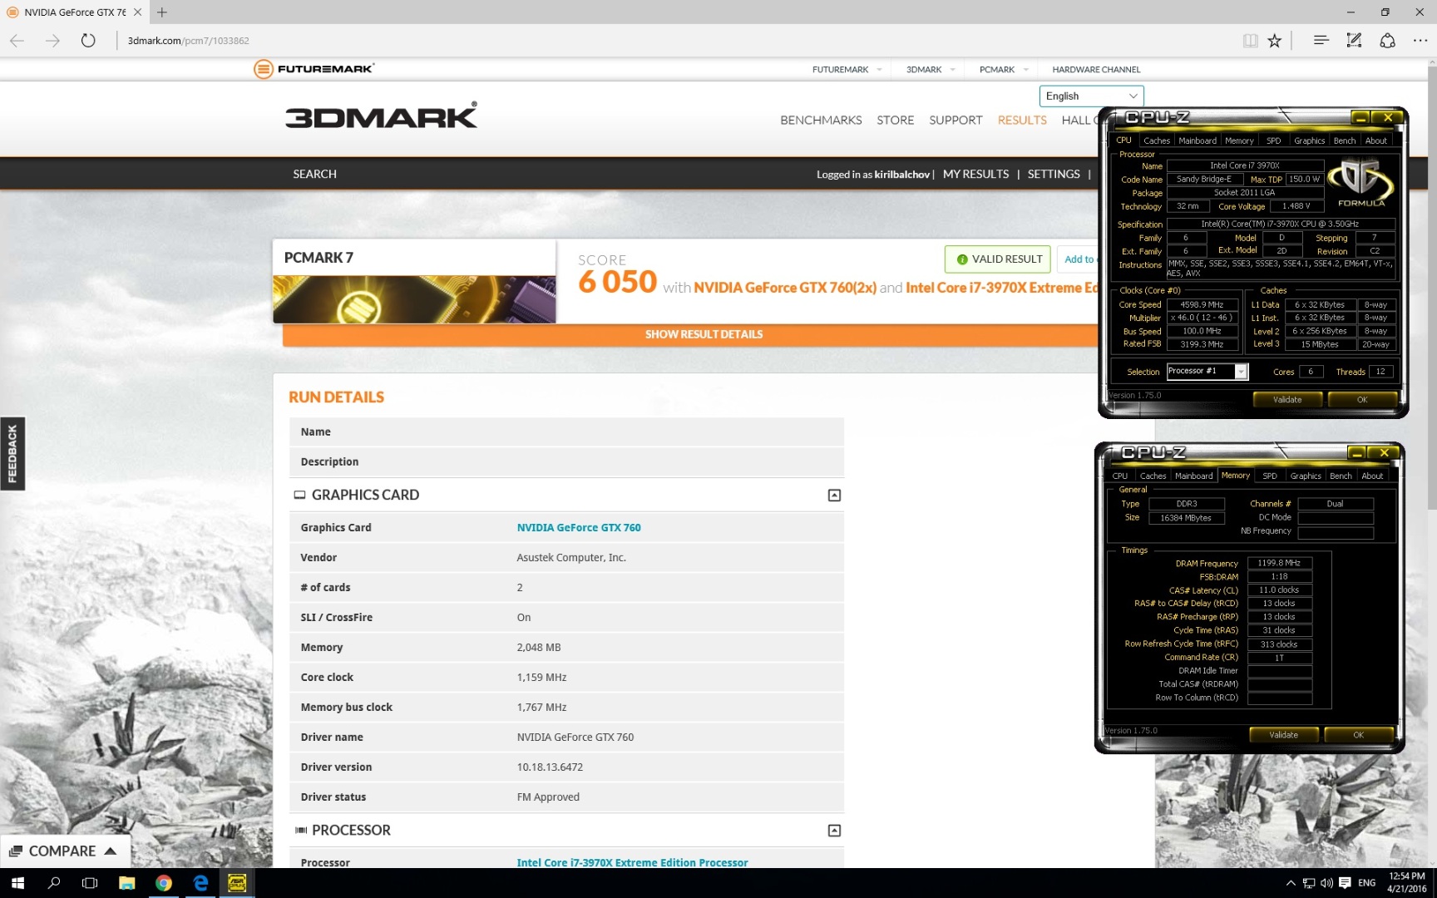This screenshot has width=1437, height=898.
Task: Click OK in top CPU-Z window
Action: pyautogui.click(x=1362, y=400)
